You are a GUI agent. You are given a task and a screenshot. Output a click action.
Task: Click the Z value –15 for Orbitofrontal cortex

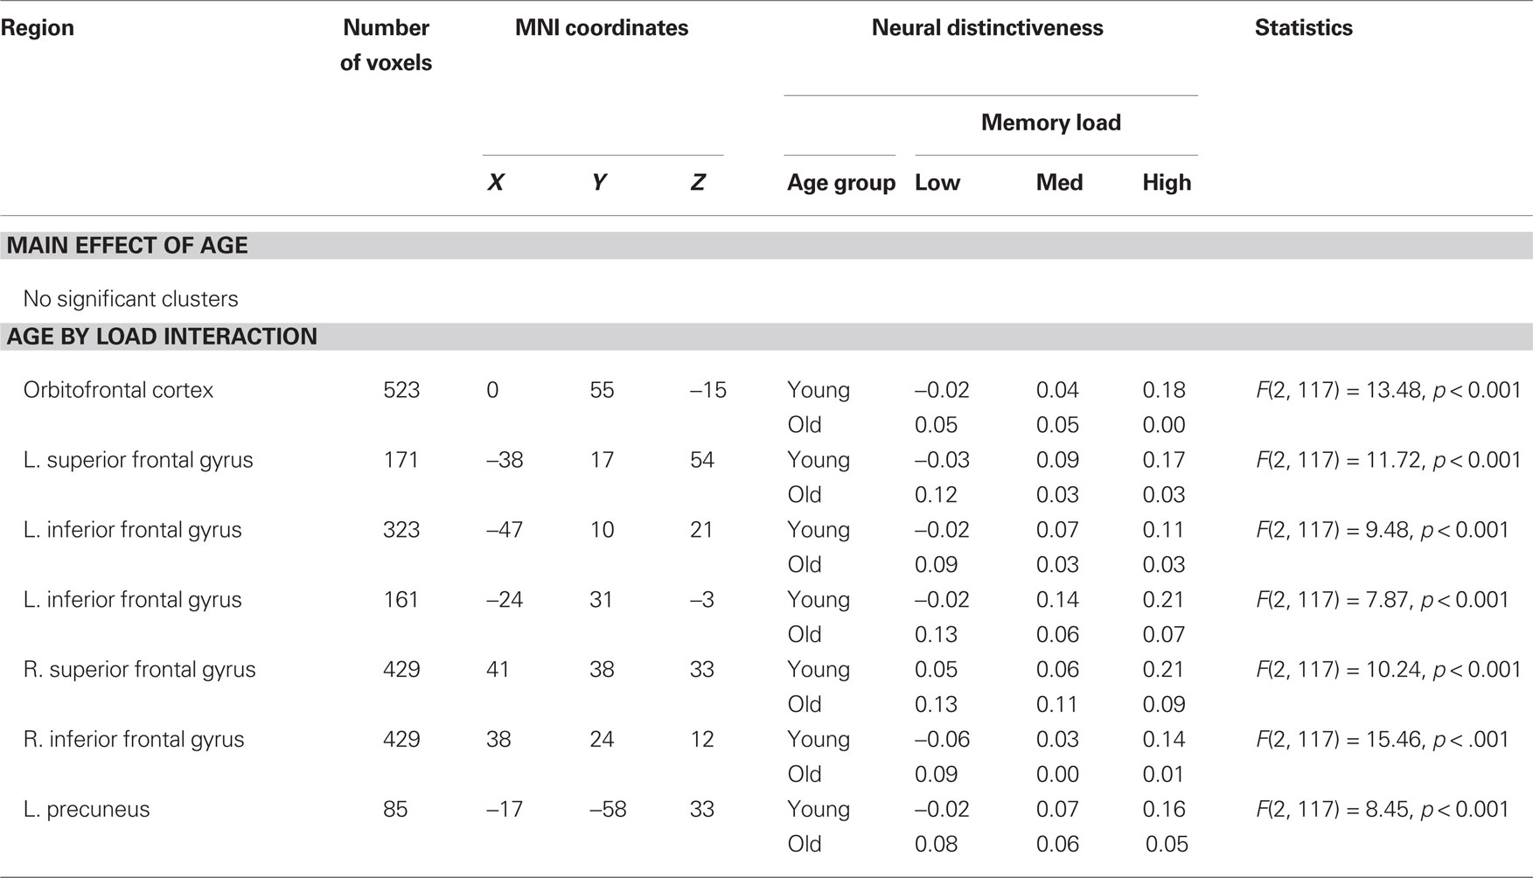[707, 390]
